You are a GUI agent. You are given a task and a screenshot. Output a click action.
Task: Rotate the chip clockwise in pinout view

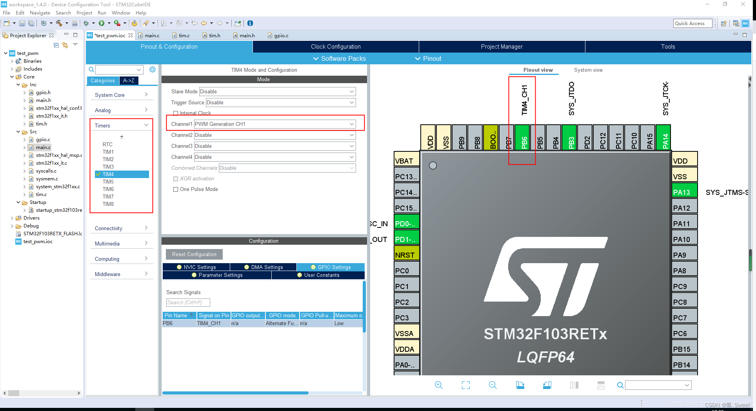coord(520,385)
